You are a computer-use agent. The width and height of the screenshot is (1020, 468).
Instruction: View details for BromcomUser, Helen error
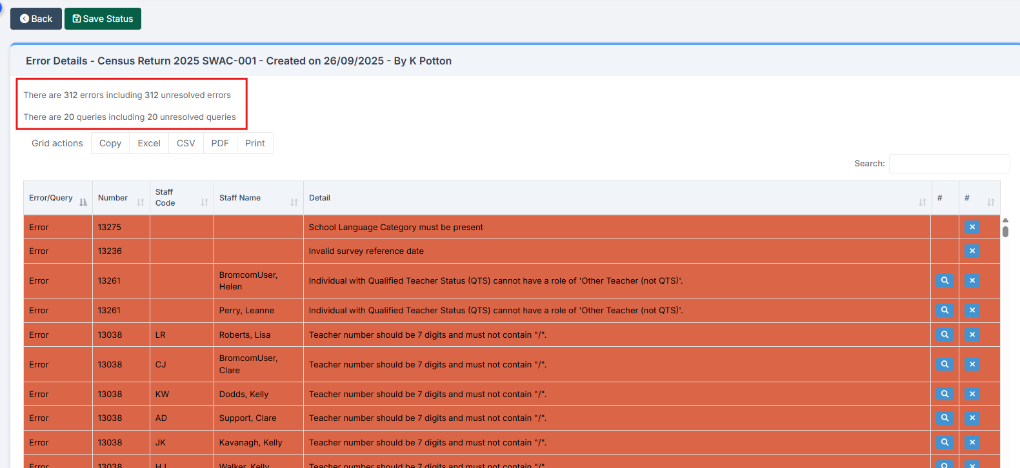click(x=945, y=280)
